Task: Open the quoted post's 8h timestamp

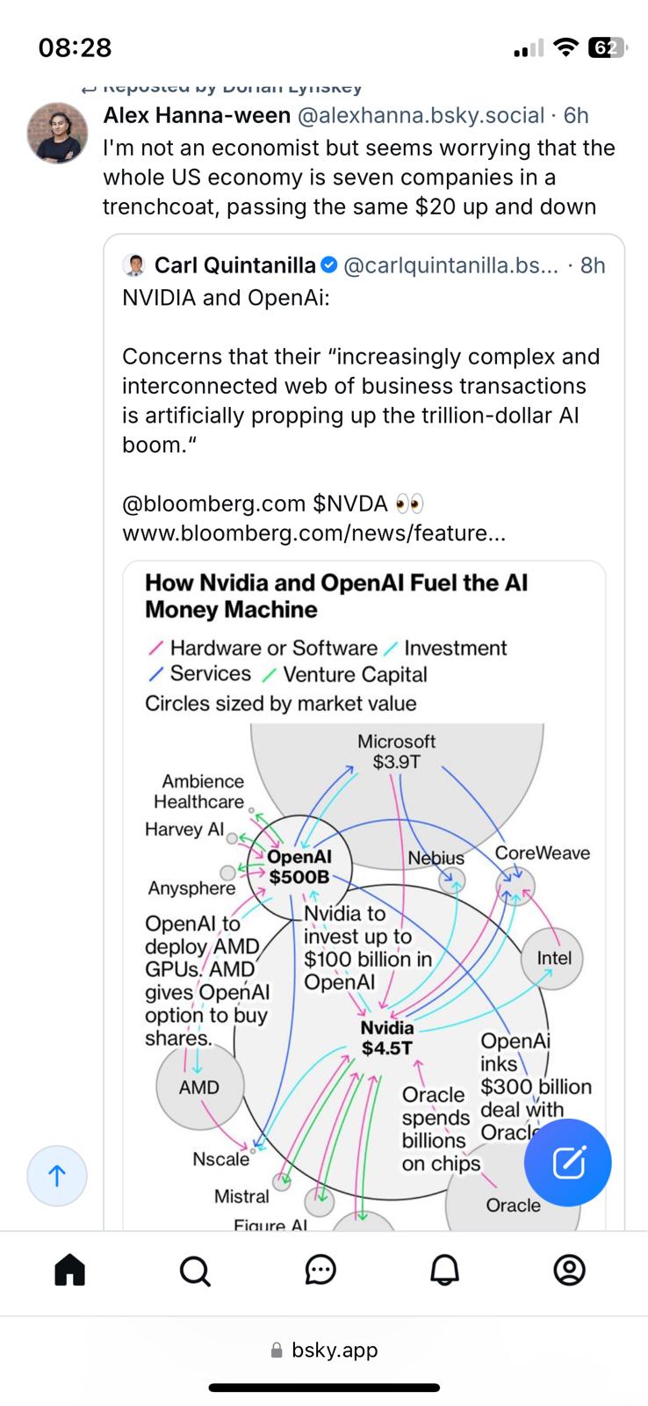Action: coord(593,265)
